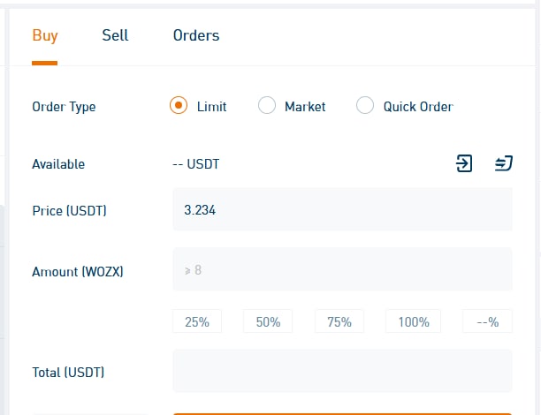
Task: Choose the 25% amount button
Action: [197, 321]
